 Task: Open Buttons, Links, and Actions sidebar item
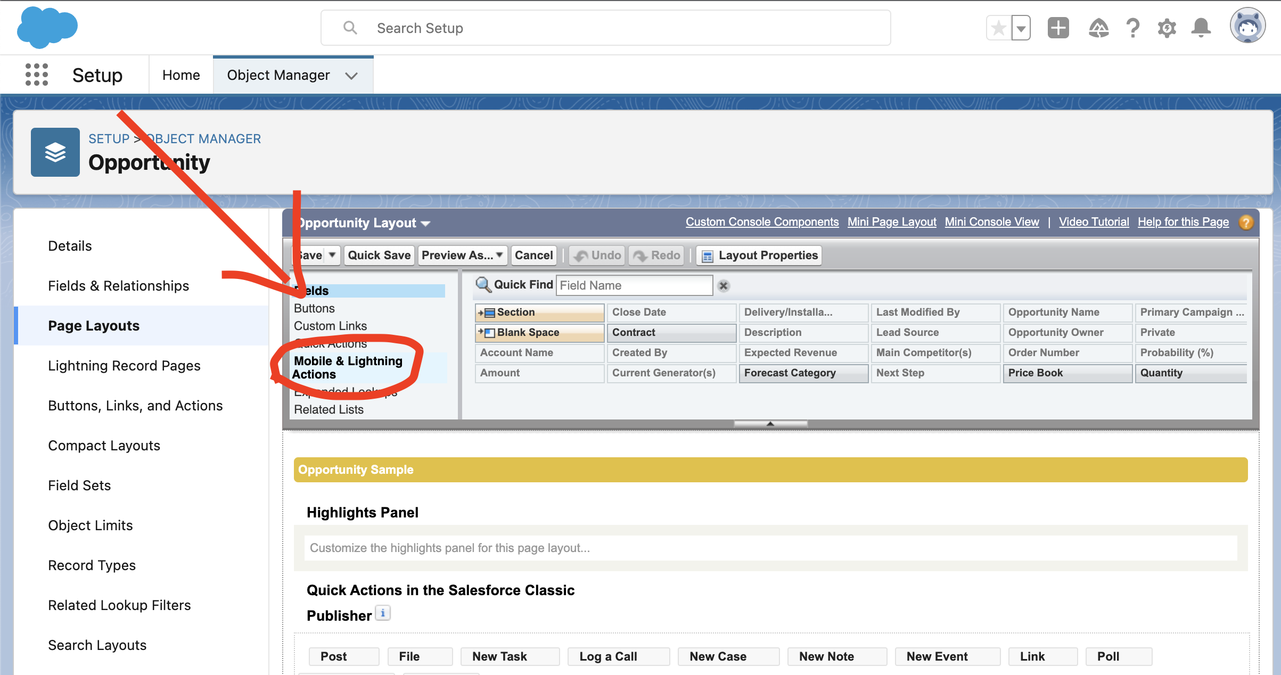coord(135,406)
